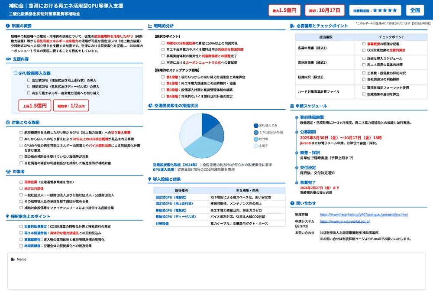Tick the 固定式GPU（埋設式及び地上走行式）checkbox
433x306 pixels.
pos(29,80)
